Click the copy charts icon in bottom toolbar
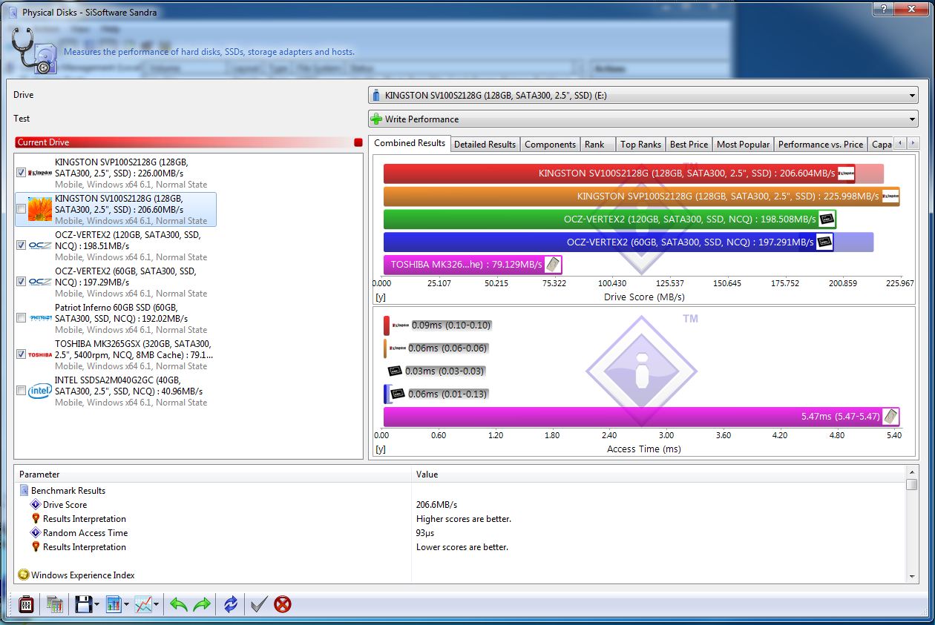This screenshot has width=935, height=625. (54, 603)
